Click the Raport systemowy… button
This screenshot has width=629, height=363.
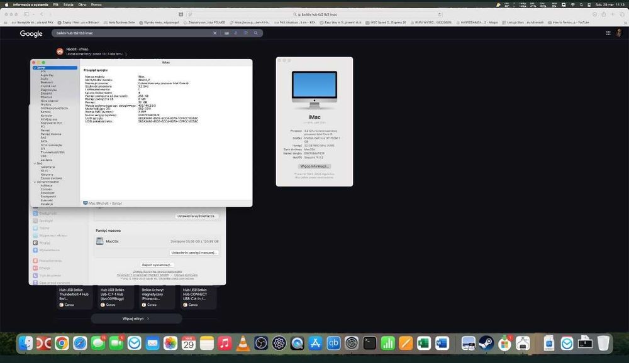(157, 265)
